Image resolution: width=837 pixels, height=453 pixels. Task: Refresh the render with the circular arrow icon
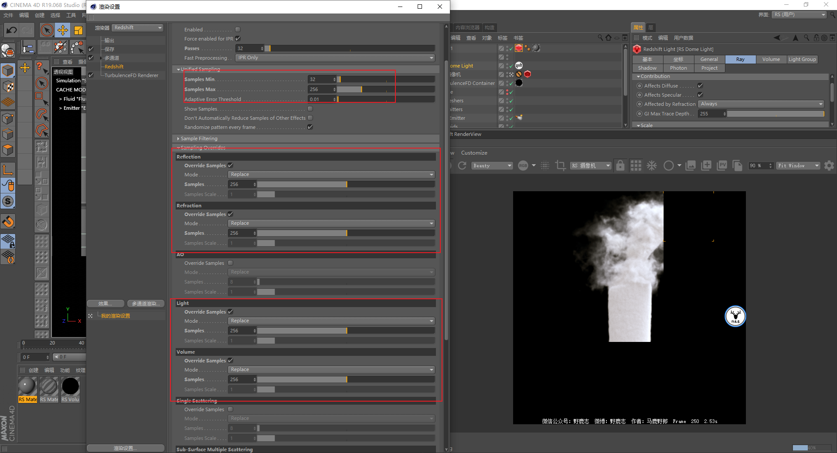[x=463, y=166]
